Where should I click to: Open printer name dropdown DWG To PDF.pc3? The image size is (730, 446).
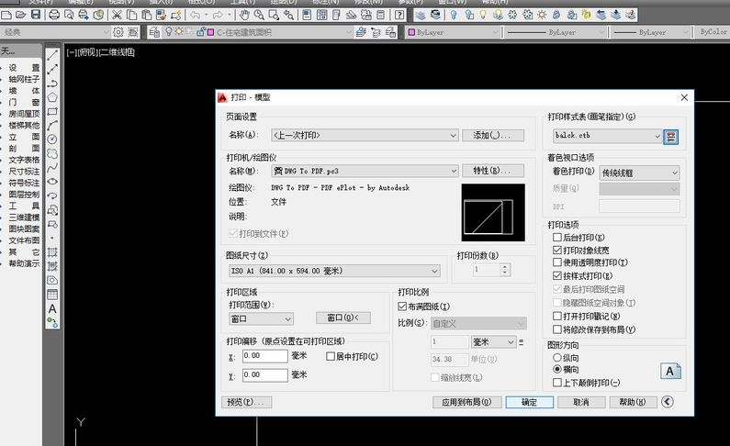(x=365, y=171)
